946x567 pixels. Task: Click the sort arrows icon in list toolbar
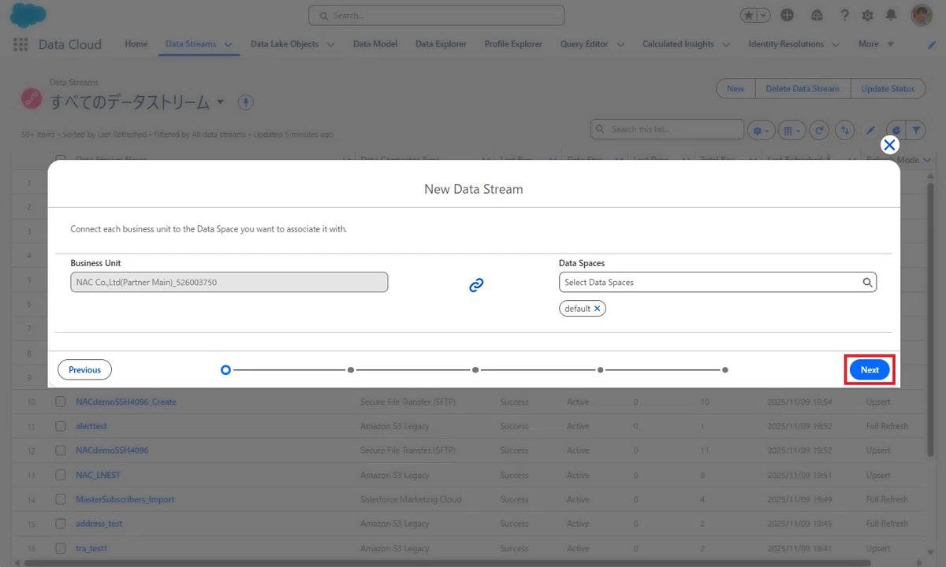[845, 130]
